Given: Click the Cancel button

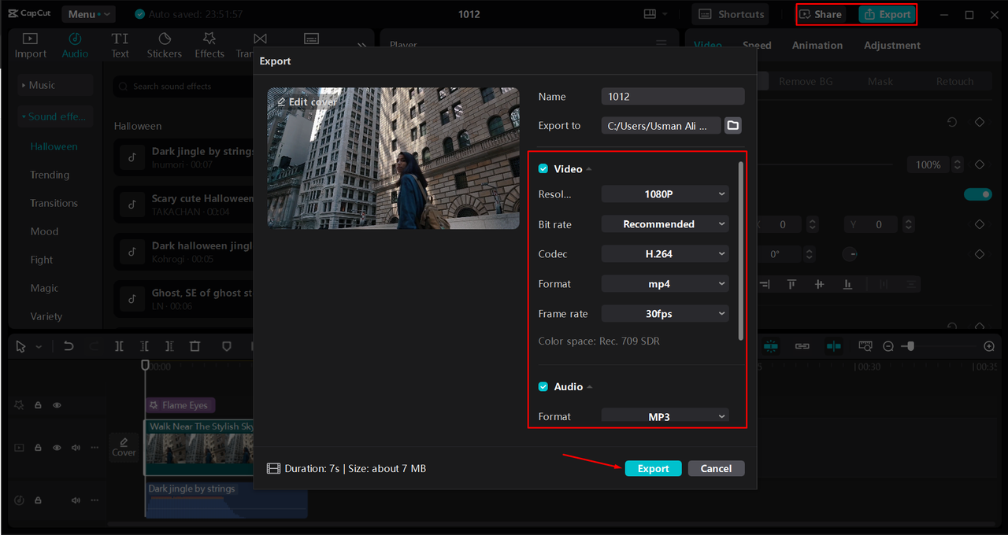Looking at the screenshot, I should tap(716, 468).
